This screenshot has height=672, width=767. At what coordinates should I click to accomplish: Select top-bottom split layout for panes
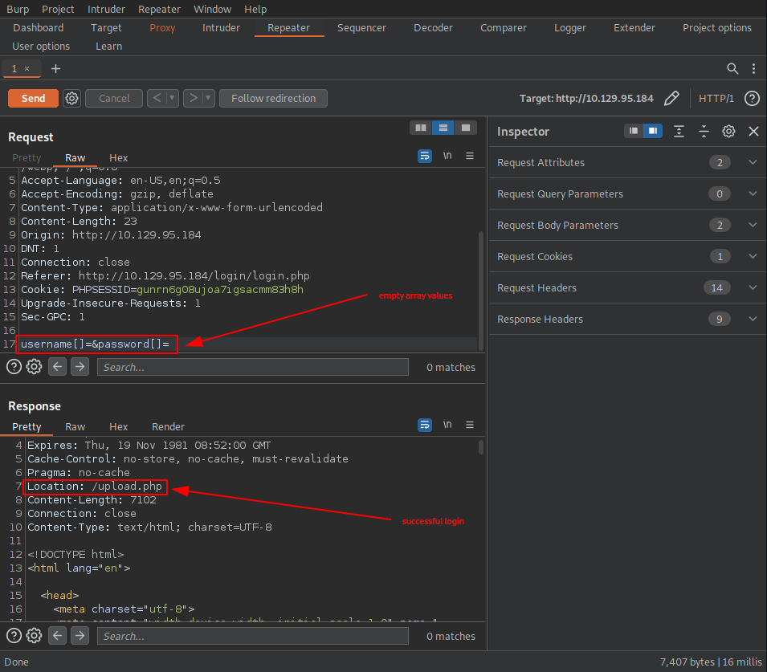(442, 128)
